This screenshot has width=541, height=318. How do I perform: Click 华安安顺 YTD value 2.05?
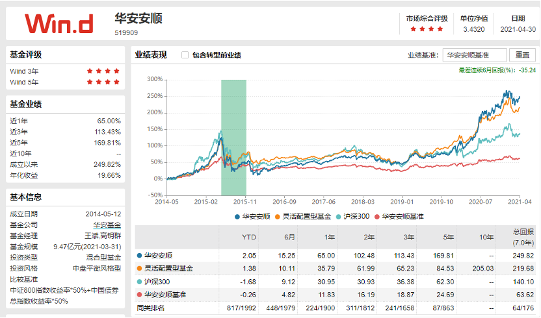(249, 256)
